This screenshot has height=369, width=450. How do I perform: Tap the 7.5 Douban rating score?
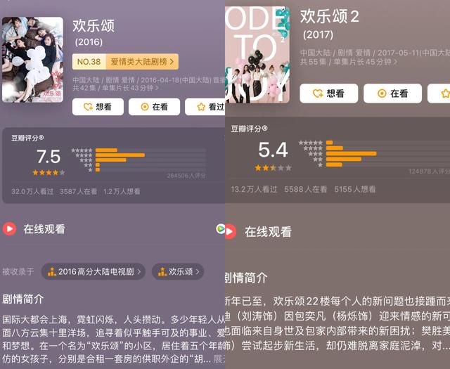pyautogui.click(x=49, y=157)
